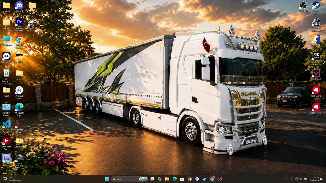Select the Epic Games Launcher shortcut
326x183 pixels.
[316, 59]
